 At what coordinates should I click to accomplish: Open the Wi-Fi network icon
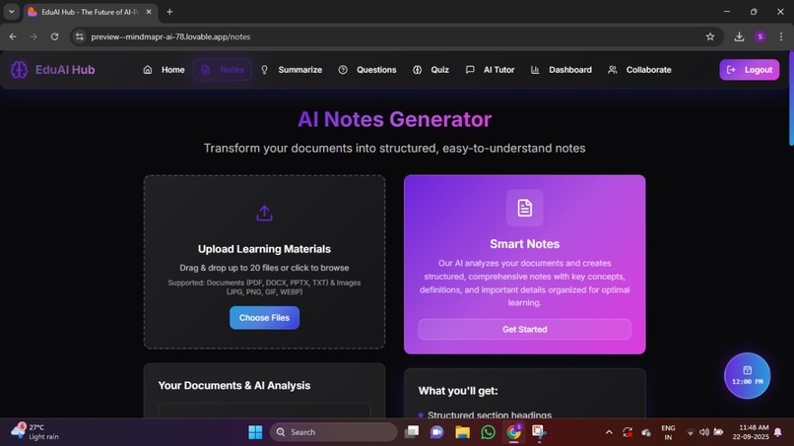pos(690,432)
